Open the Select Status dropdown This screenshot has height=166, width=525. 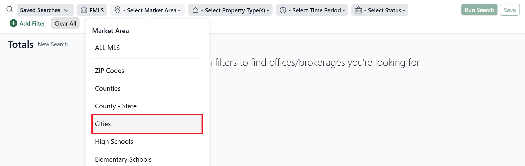click(x=379, y=10)
